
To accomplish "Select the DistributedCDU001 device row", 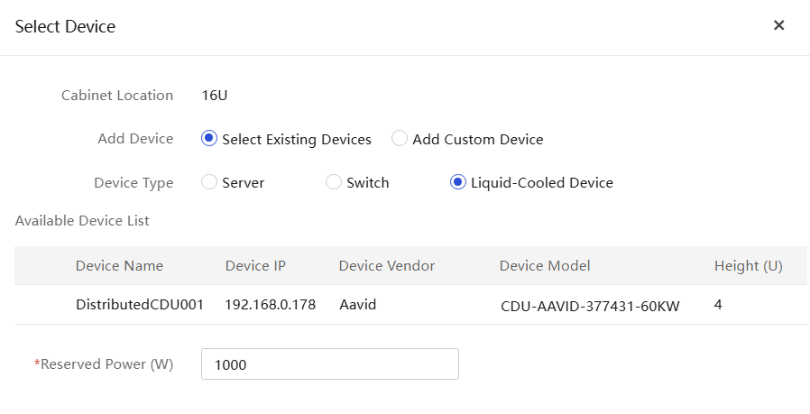I will pos(410,305).
